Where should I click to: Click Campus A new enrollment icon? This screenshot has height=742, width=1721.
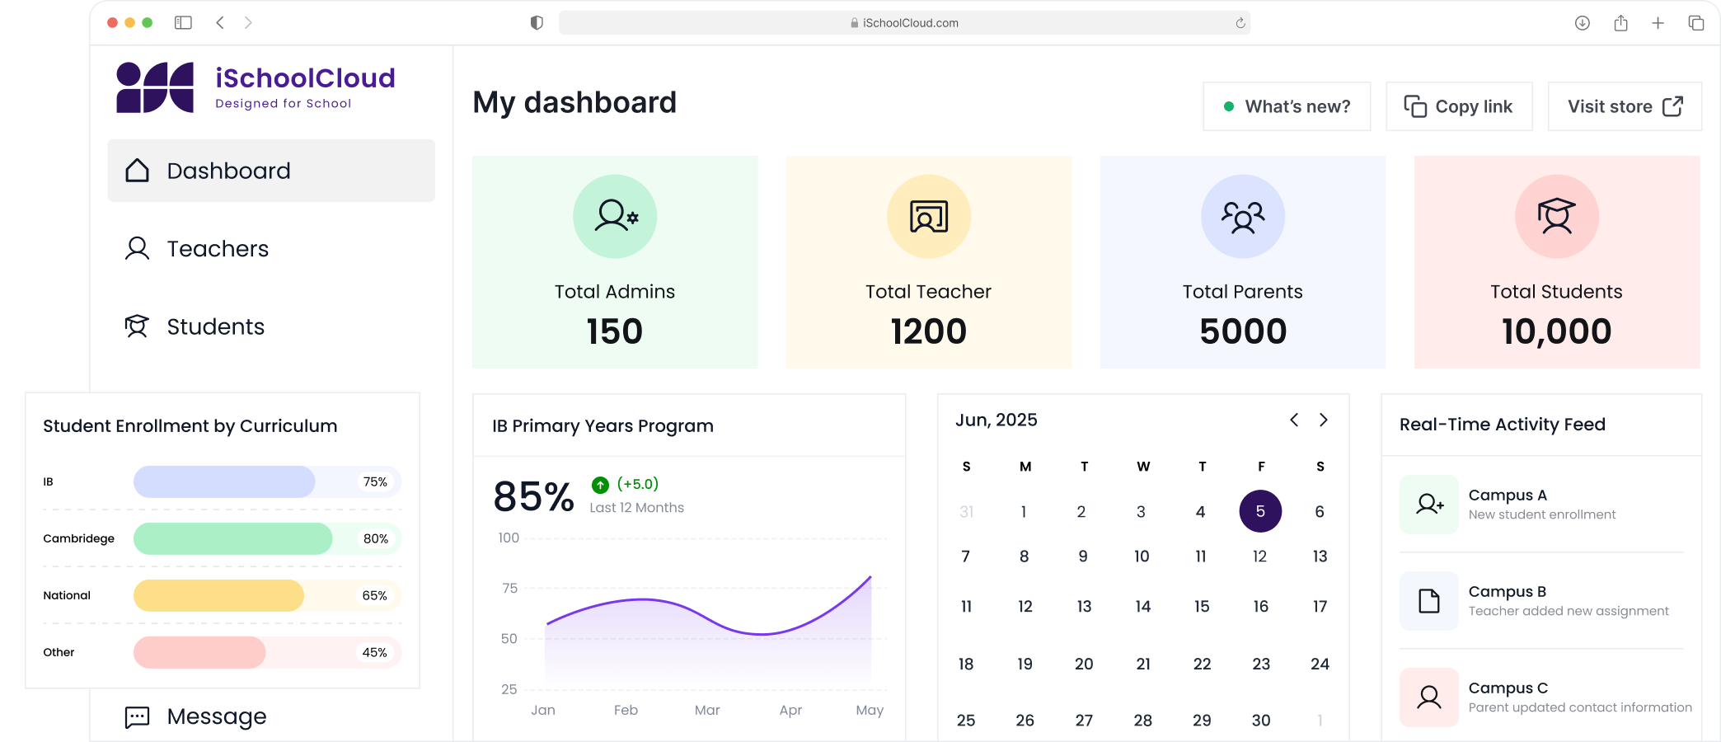[1428, 504]
